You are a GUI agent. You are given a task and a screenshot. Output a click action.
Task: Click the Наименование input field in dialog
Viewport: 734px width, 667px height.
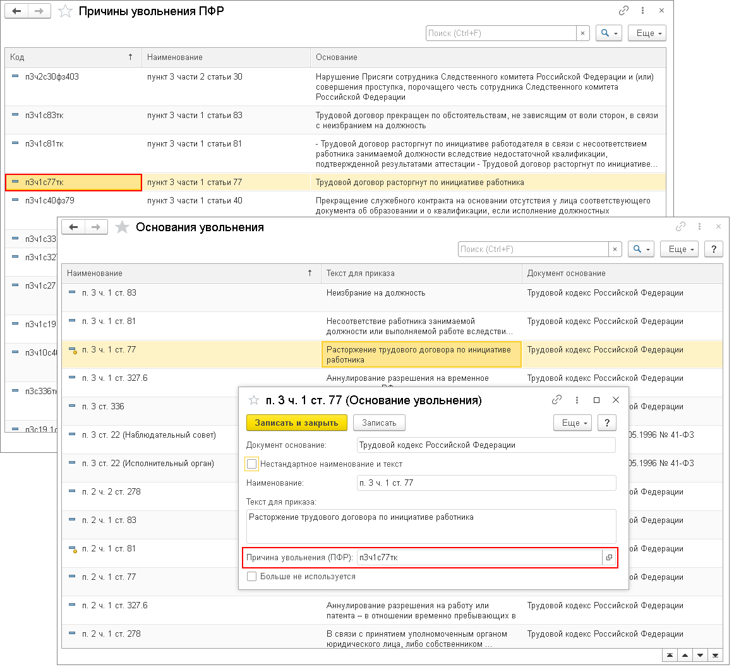486,483
